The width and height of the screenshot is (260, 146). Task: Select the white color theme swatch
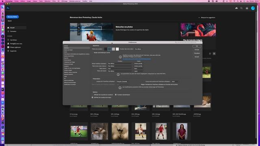(x=117, y=49)
